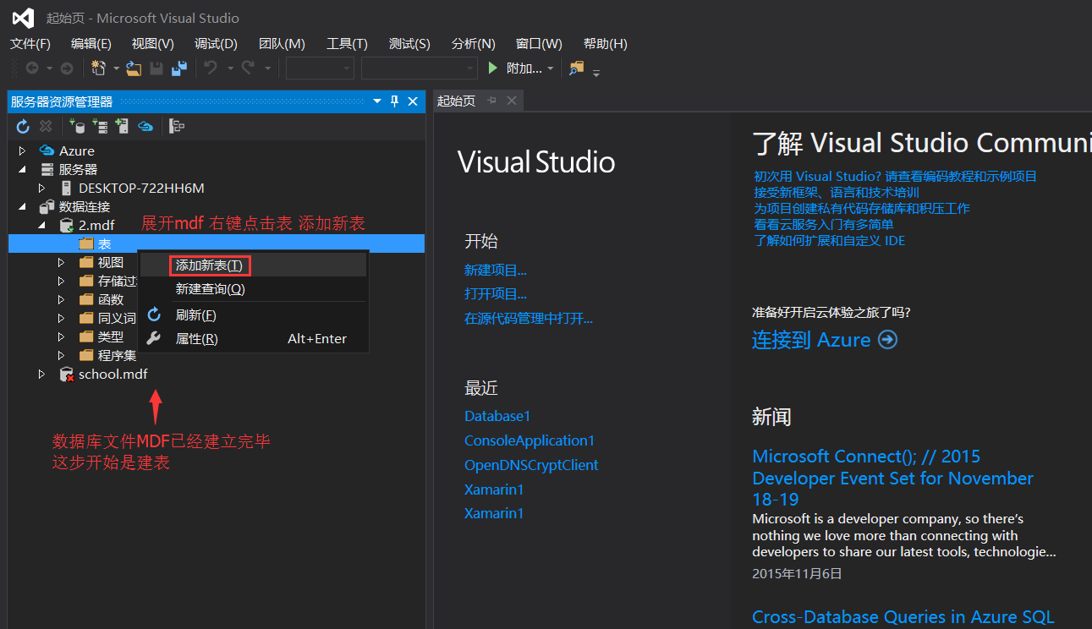This screenshot has width=1092, height=629.
Task: Choose 新建查询(Q) from context menu
Action: coord(254,289)
